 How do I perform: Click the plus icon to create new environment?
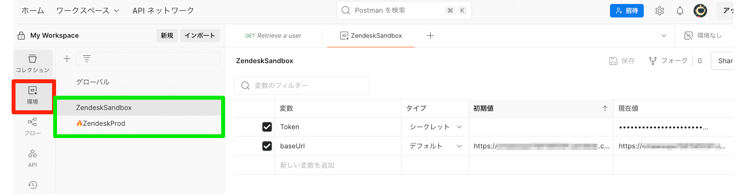point(67,59)
